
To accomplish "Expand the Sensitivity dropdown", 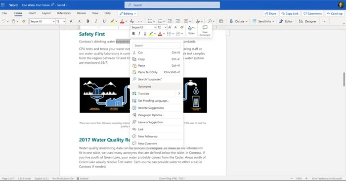I will coord(273,21).
